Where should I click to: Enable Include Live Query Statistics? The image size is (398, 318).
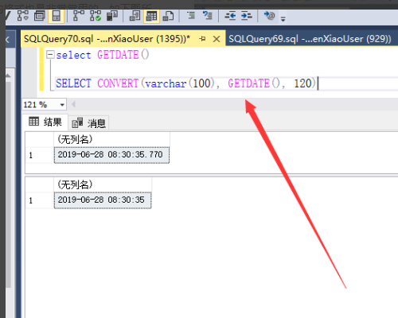(x=96, y=16)
